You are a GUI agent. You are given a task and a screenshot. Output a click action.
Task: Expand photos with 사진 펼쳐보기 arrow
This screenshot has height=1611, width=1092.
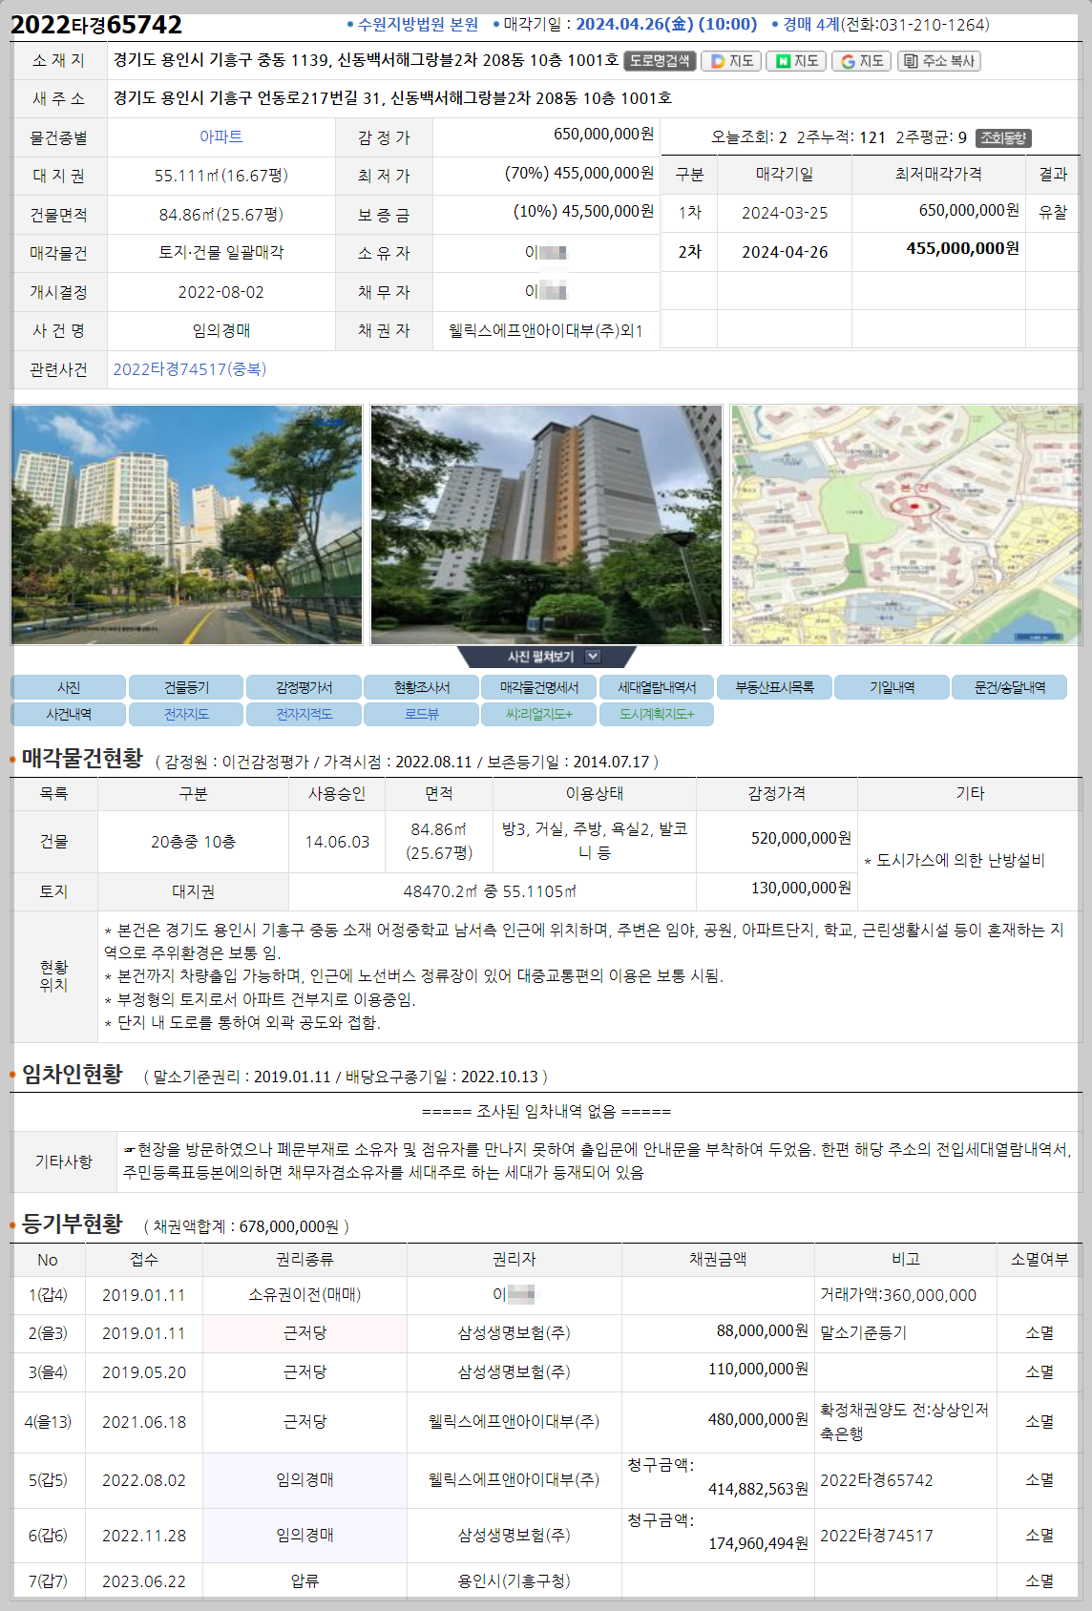pyautogui.click(x=593, y=657)
